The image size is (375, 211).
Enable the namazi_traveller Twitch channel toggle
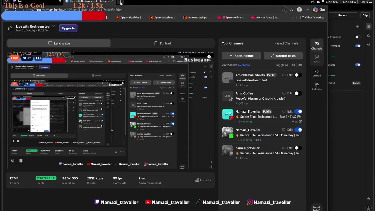(x=298, y=148)
